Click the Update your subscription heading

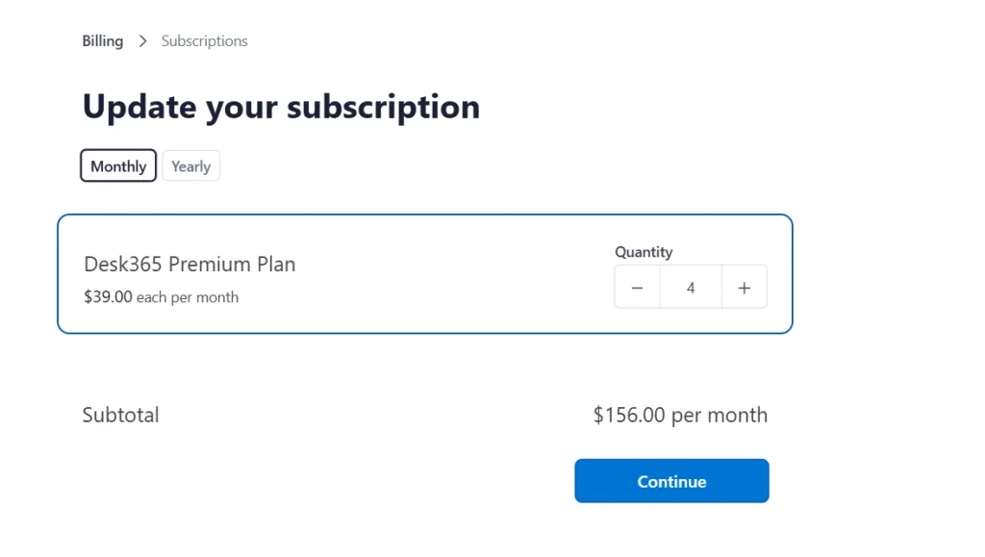[280, 107]
